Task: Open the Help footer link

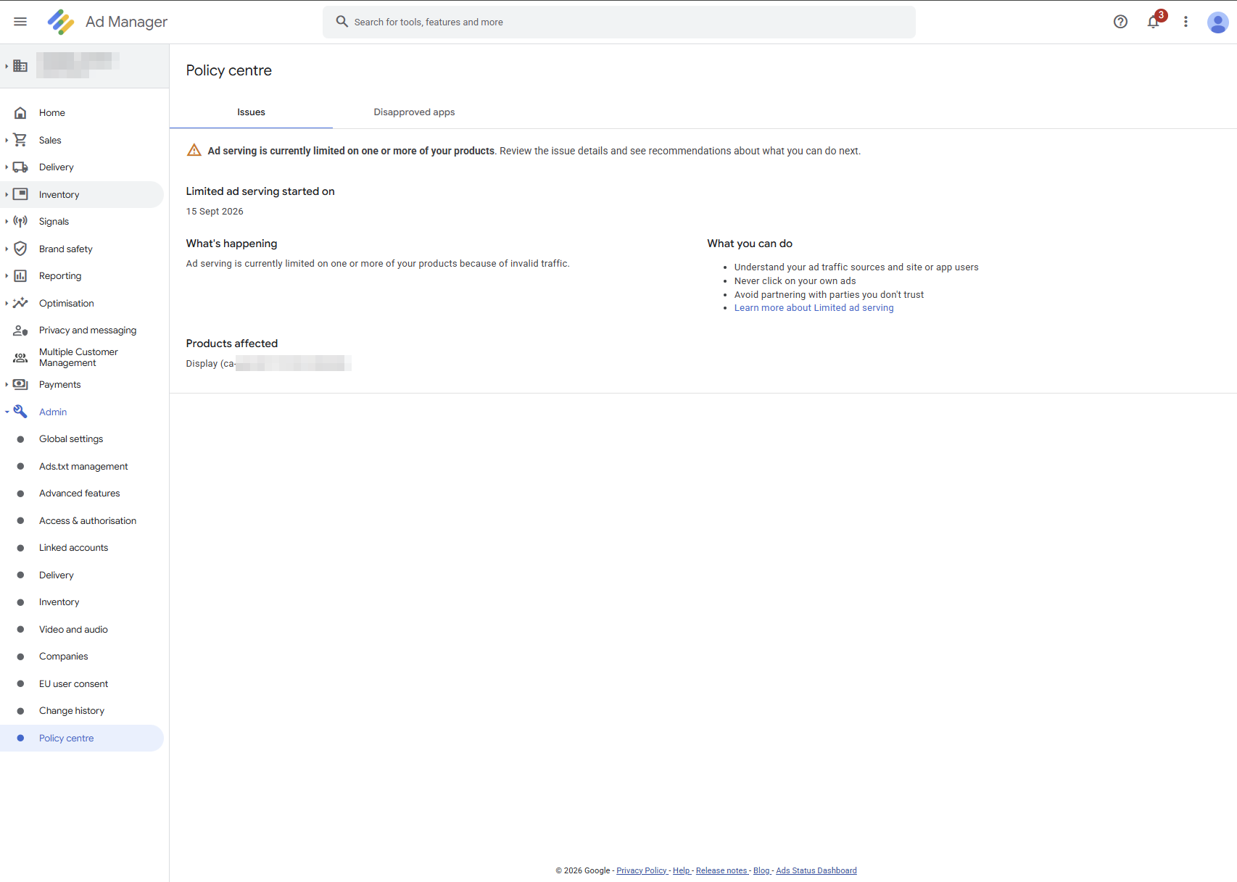Action: point(682,870)
